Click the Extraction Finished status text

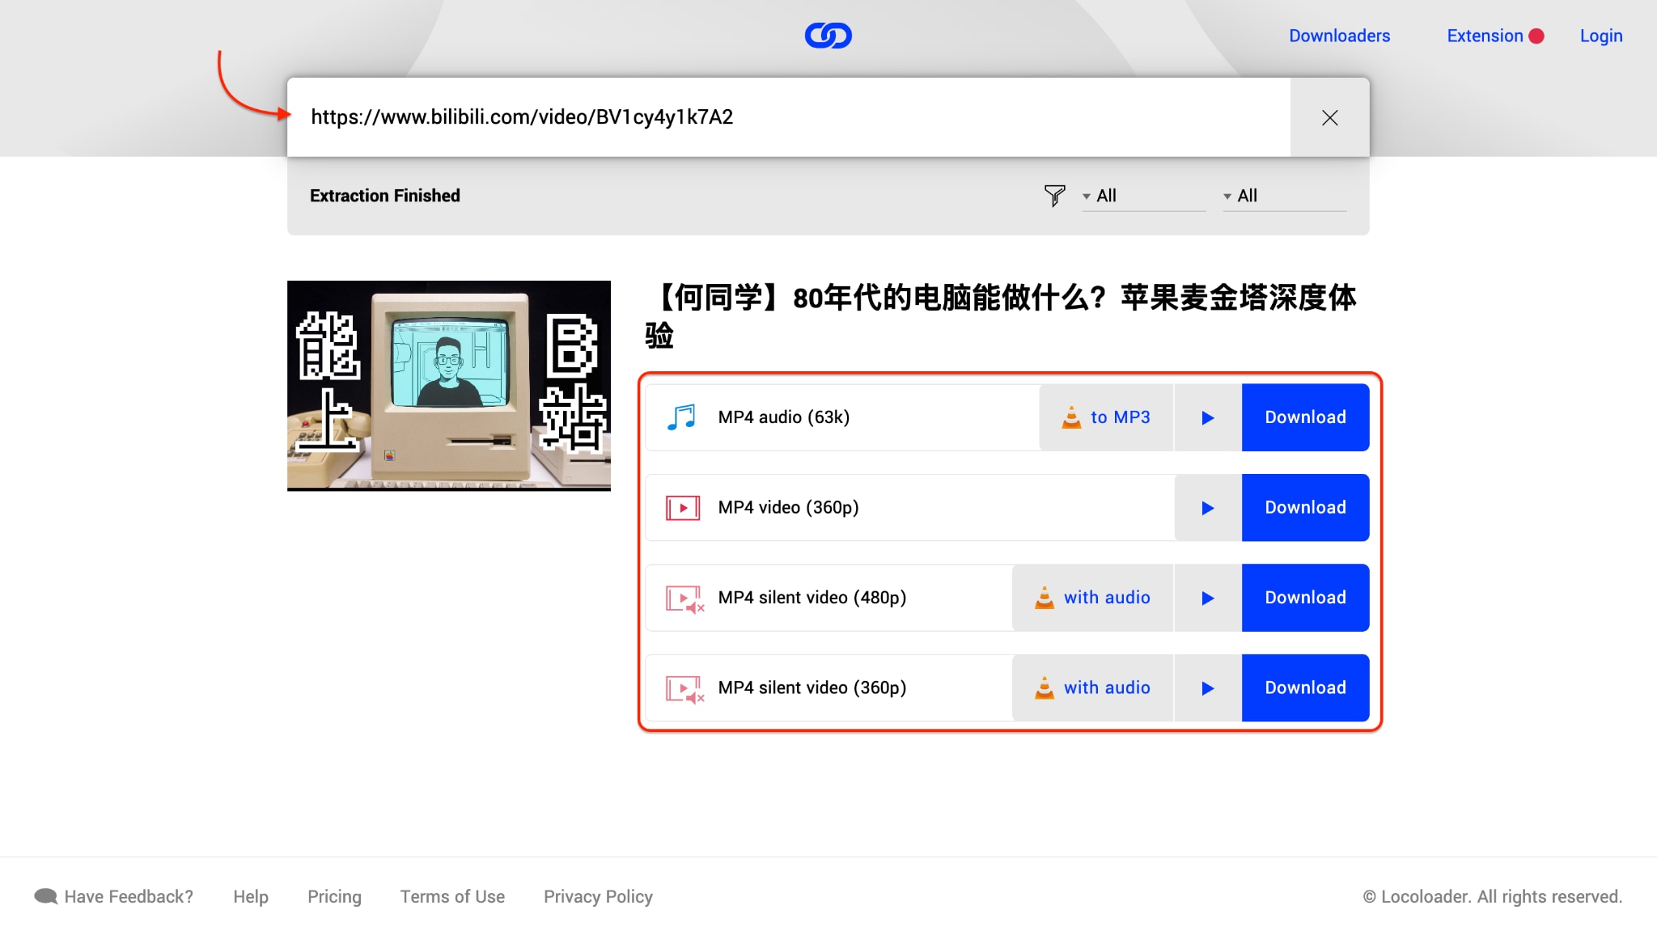coord(385,196)
